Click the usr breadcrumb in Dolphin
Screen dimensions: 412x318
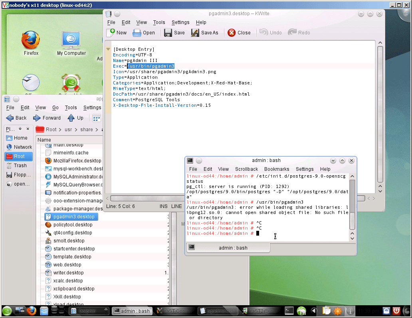68,130
